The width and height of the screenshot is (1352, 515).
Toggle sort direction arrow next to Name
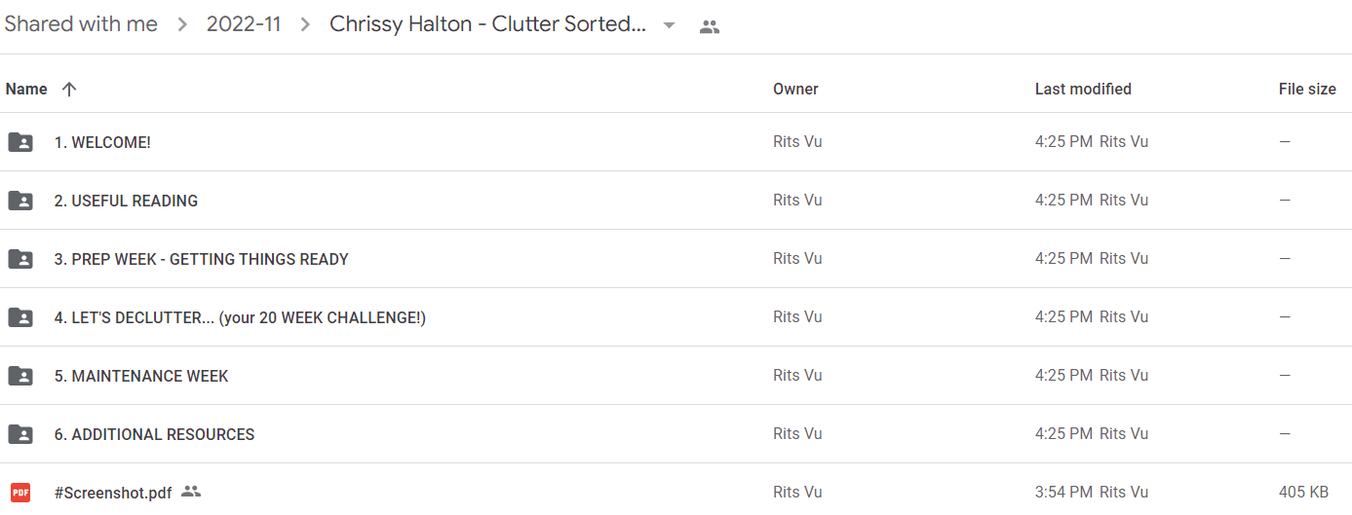[x=68, y=89]
